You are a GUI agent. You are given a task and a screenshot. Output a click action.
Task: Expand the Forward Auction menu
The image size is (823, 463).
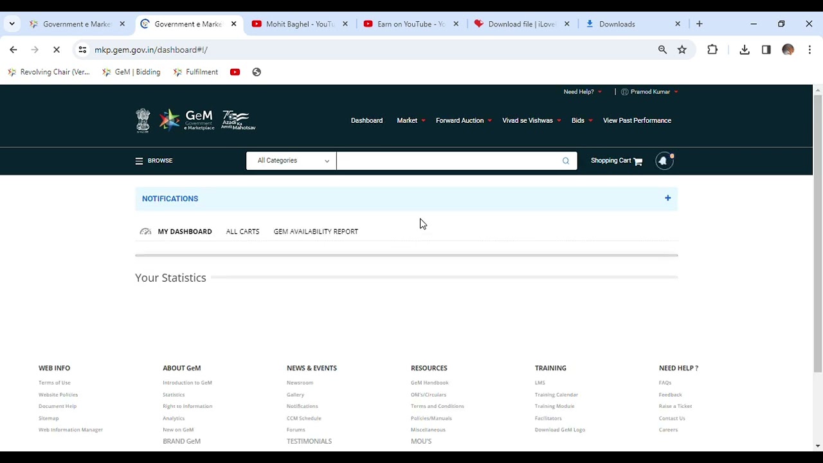[x=464, y=120]
